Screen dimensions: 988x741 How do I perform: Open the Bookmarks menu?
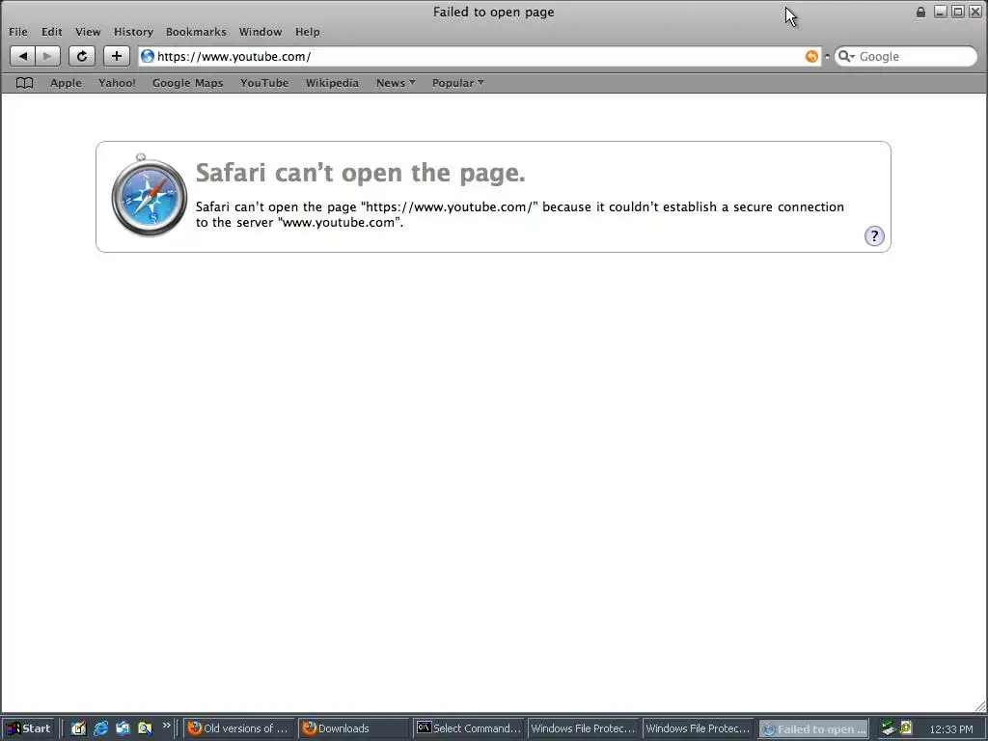tap(196, 32)
